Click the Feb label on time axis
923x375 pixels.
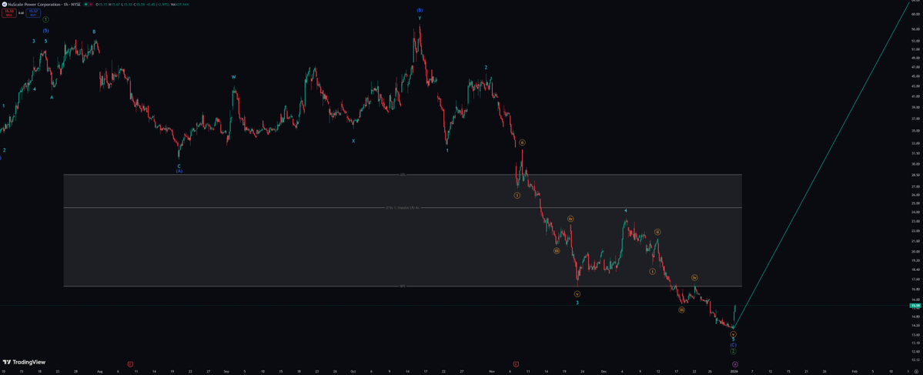pyautogui.click(x=854, y=372)
